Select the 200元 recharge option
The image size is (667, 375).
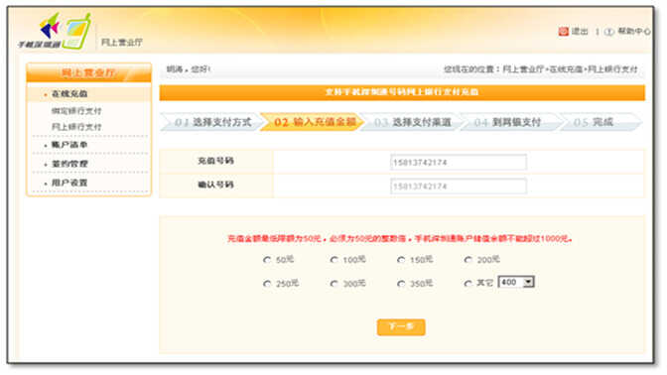[468, 260]
